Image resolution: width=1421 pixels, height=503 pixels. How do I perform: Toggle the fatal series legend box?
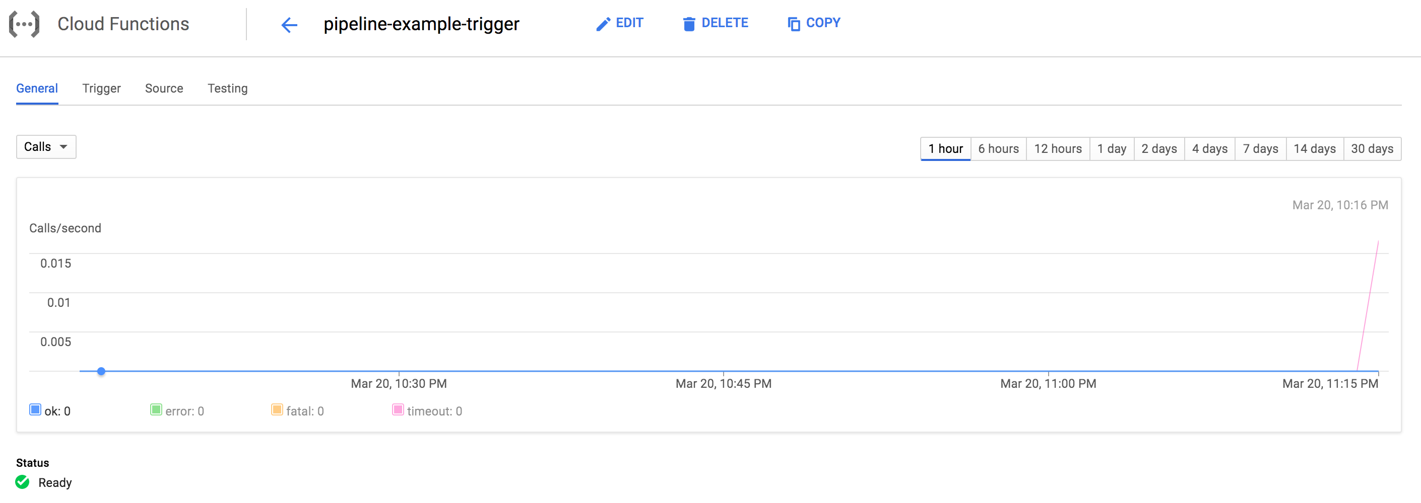pyautogui.click(x=277, y=410)
